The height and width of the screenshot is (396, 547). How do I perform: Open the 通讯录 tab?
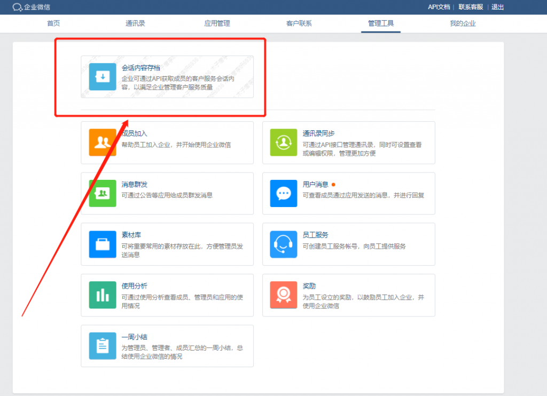(135, 23)
